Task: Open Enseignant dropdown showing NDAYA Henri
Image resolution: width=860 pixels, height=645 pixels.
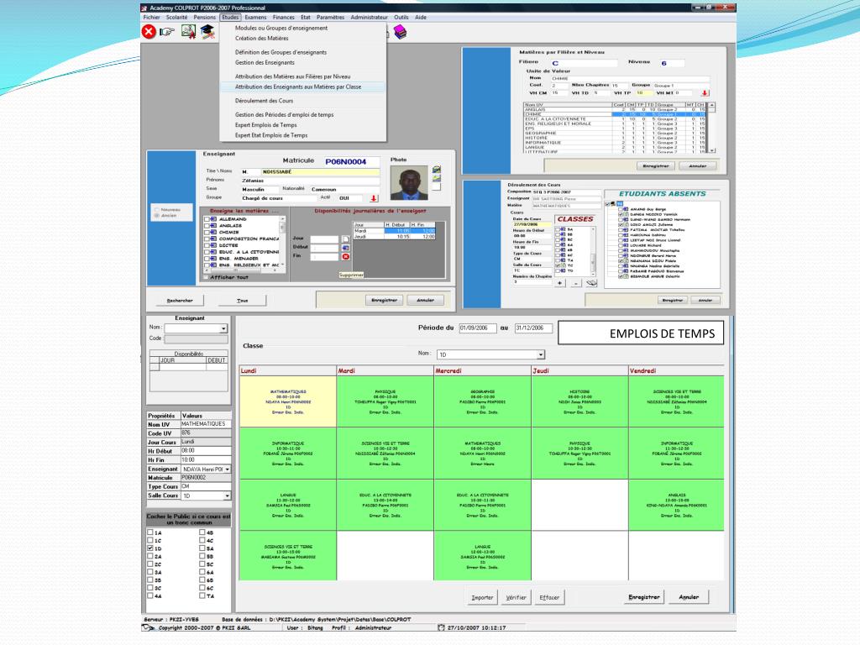Action: [227, 469]
